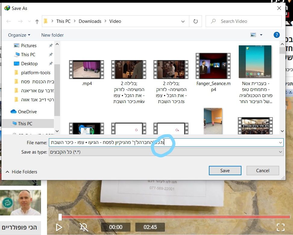Refresh the Video folder listing

195,21
